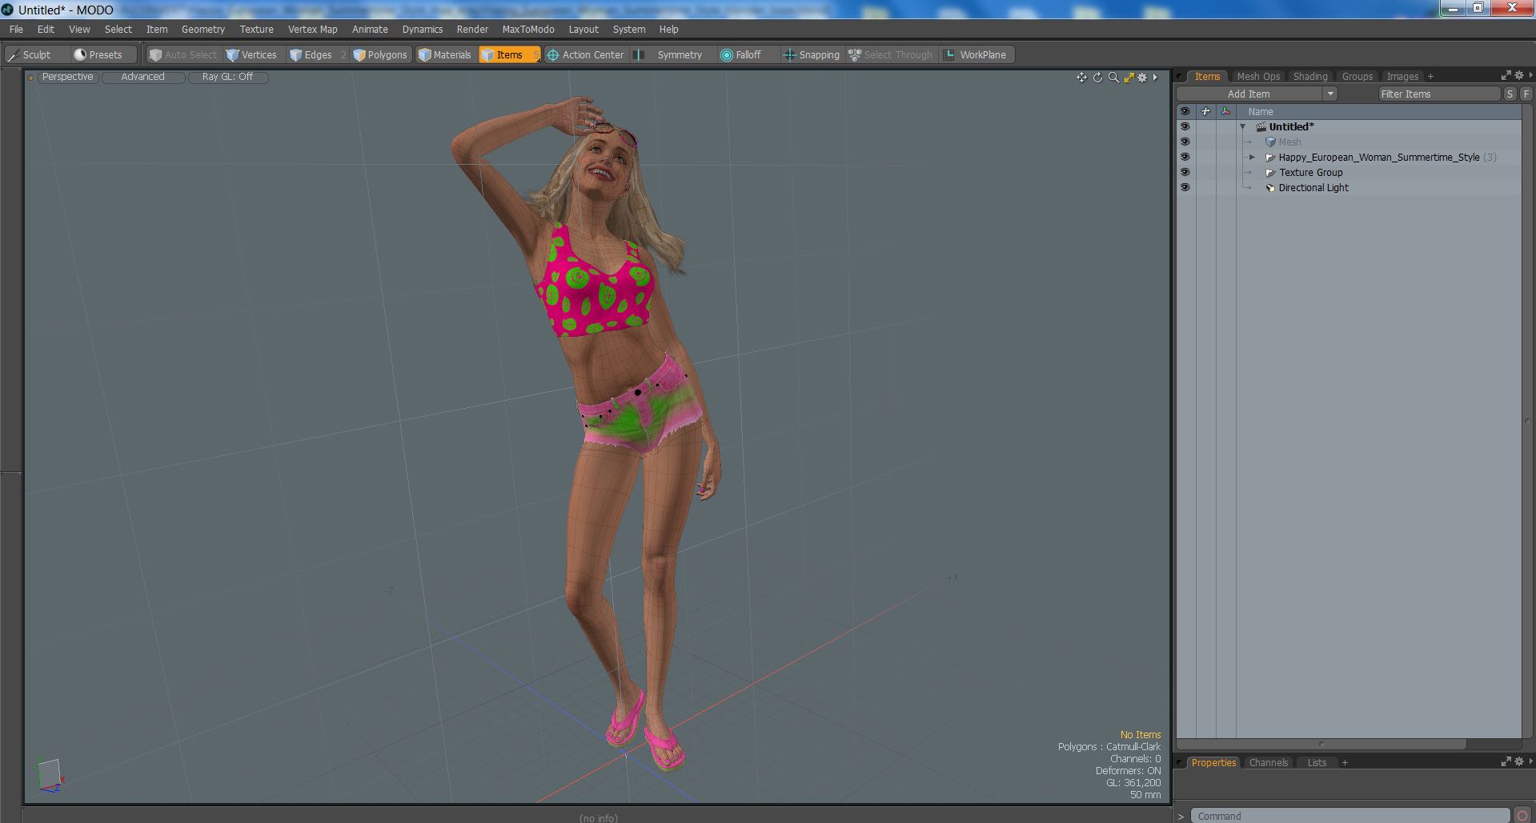This screenshot has height=823, width=1536.
Task: Switch to Polygons selection mode
Action: (x=380, y=54)
